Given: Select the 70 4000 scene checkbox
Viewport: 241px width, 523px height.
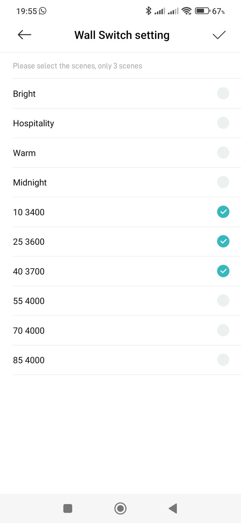Looking at the screenshot, I should point(223,330).
